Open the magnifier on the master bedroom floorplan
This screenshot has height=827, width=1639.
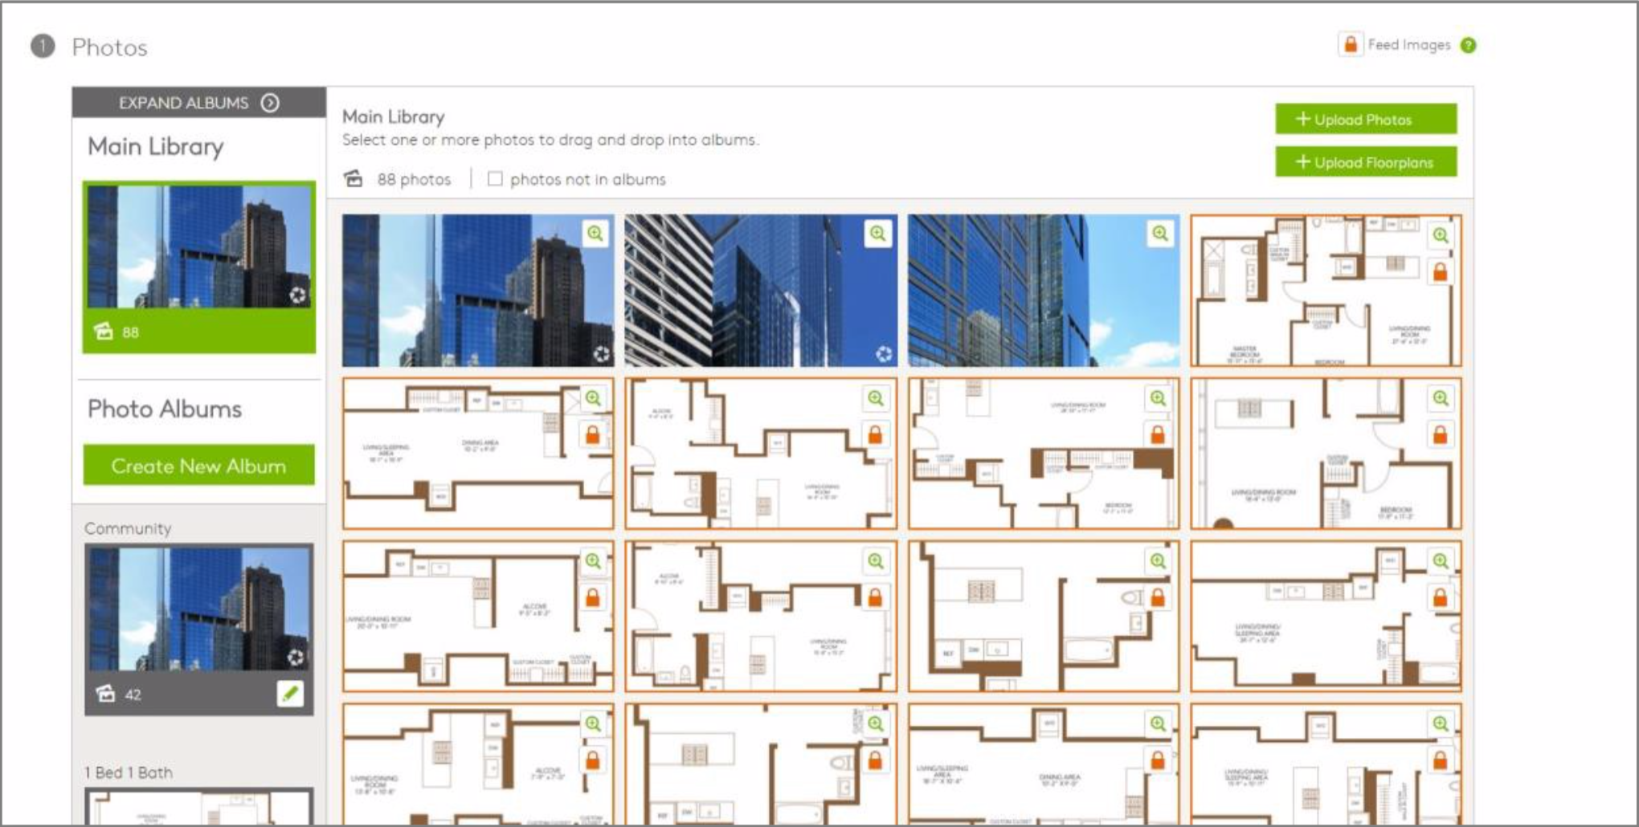(x=1441, y=235)
